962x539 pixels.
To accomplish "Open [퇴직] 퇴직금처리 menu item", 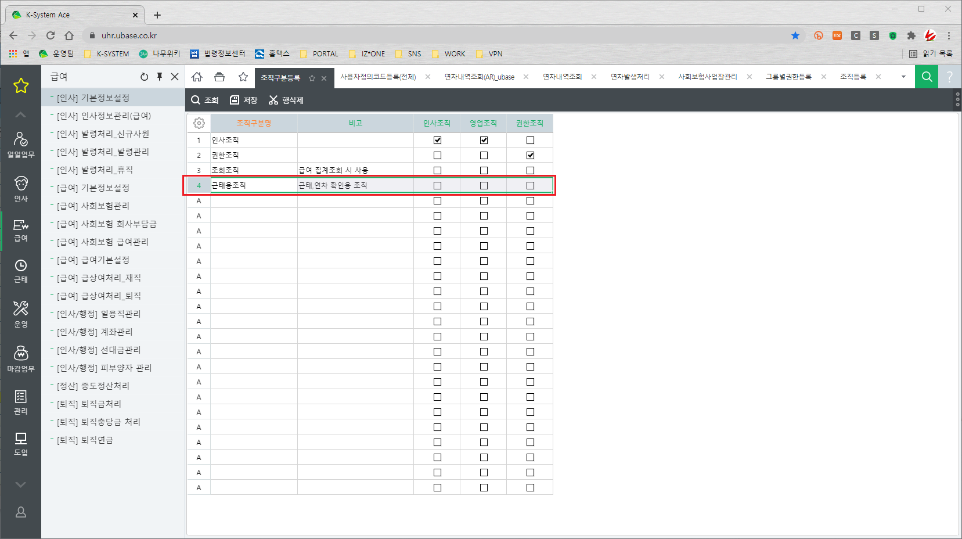I will [89, 404].
